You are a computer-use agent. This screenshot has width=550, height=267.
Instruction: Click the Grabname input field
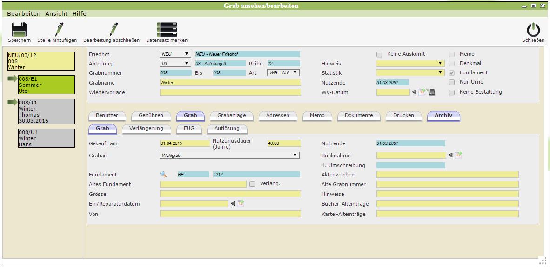click(230, 82)
